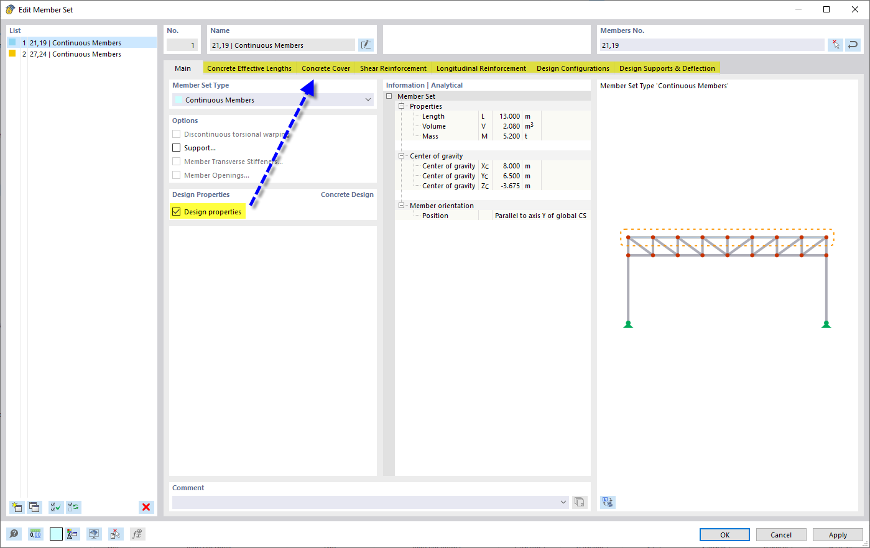Image resolution: width=870 pixels, height=548 pixels.
Task: Click the fx formula icon
Action: [x=137, y=534]
